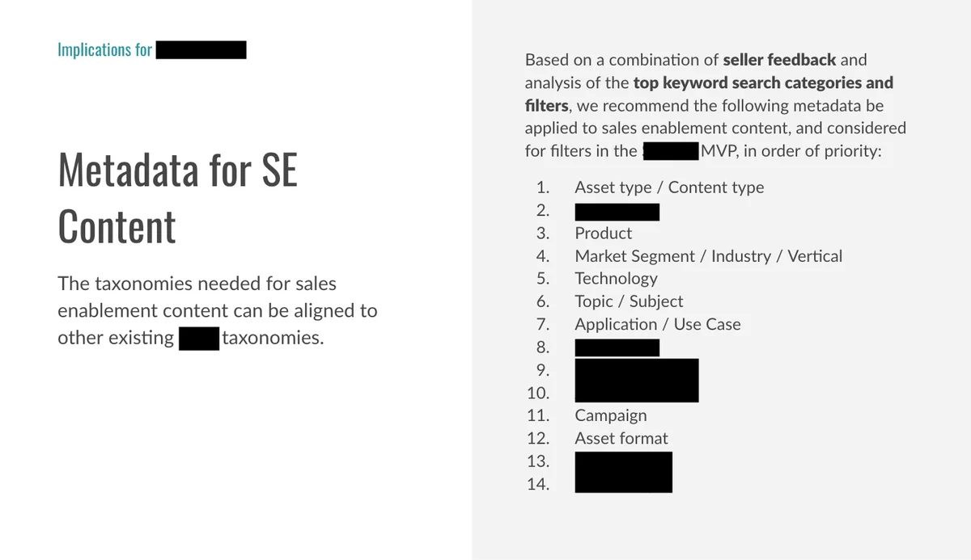The image size is (971, 560).
Task: Select the 'Metadata for SE Content' title
Action: 178,198
